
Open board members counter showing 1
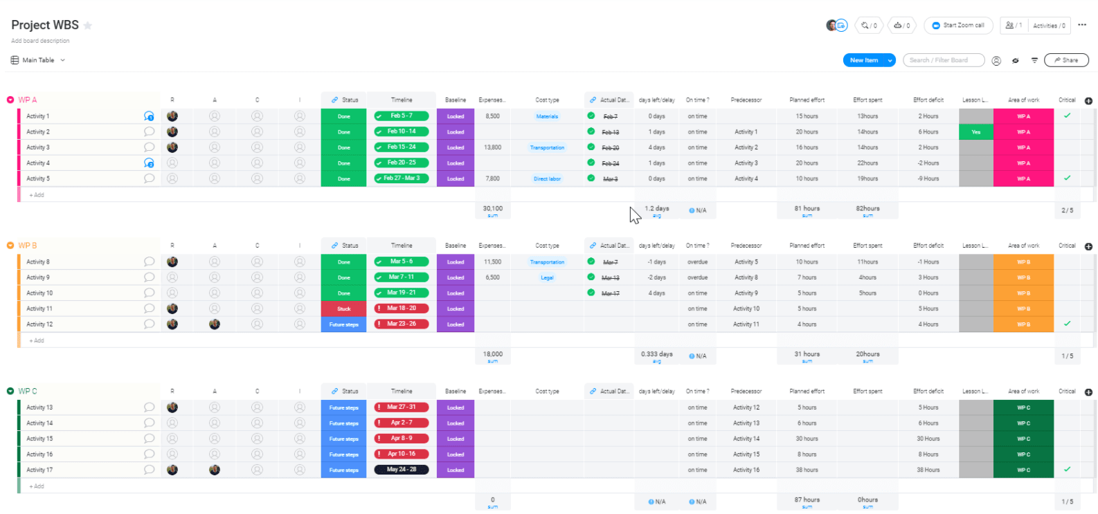coord(1014,26)
